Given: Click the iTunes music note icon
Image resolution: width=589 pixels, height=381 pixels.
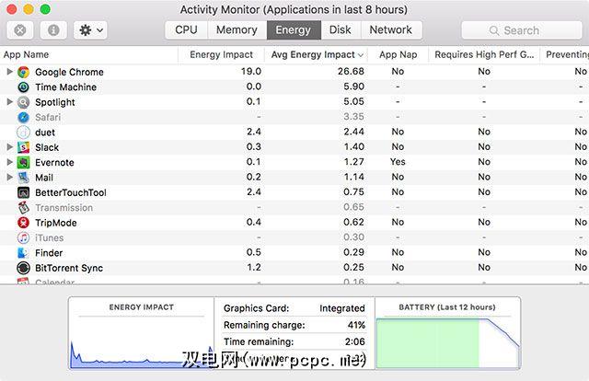Looking at the screenshot, I should coord(23,237).
